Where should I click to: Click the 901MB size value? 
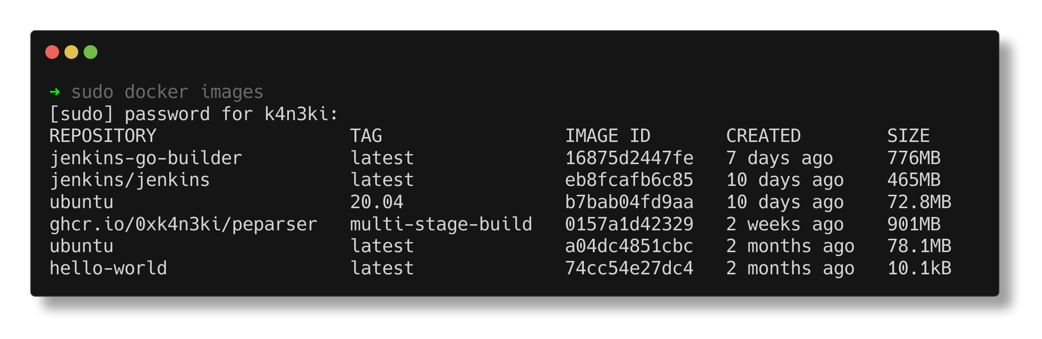pos(914,224)
